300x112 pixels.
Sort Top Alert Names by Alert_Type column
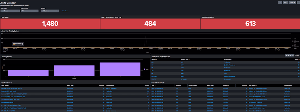(71, 85)
